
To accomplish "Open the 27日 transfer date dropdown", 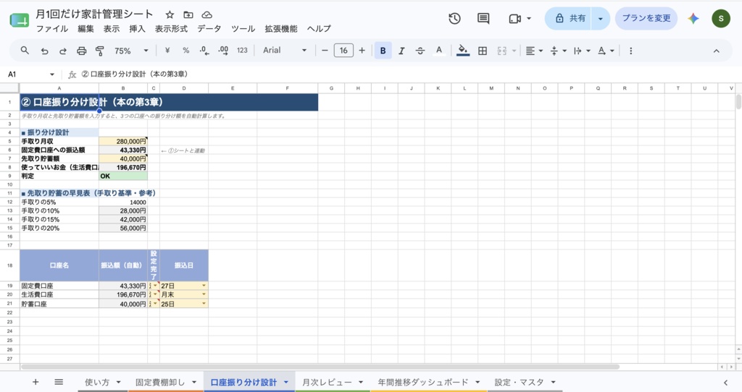I will pos(204,286).
